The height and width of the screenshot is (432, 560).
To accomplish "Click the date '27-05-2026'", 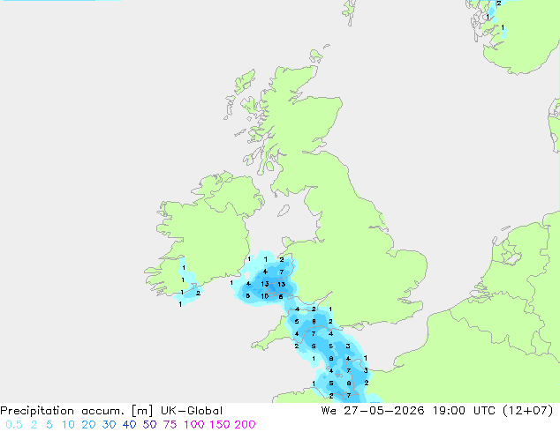I will [x=384, y=411].
